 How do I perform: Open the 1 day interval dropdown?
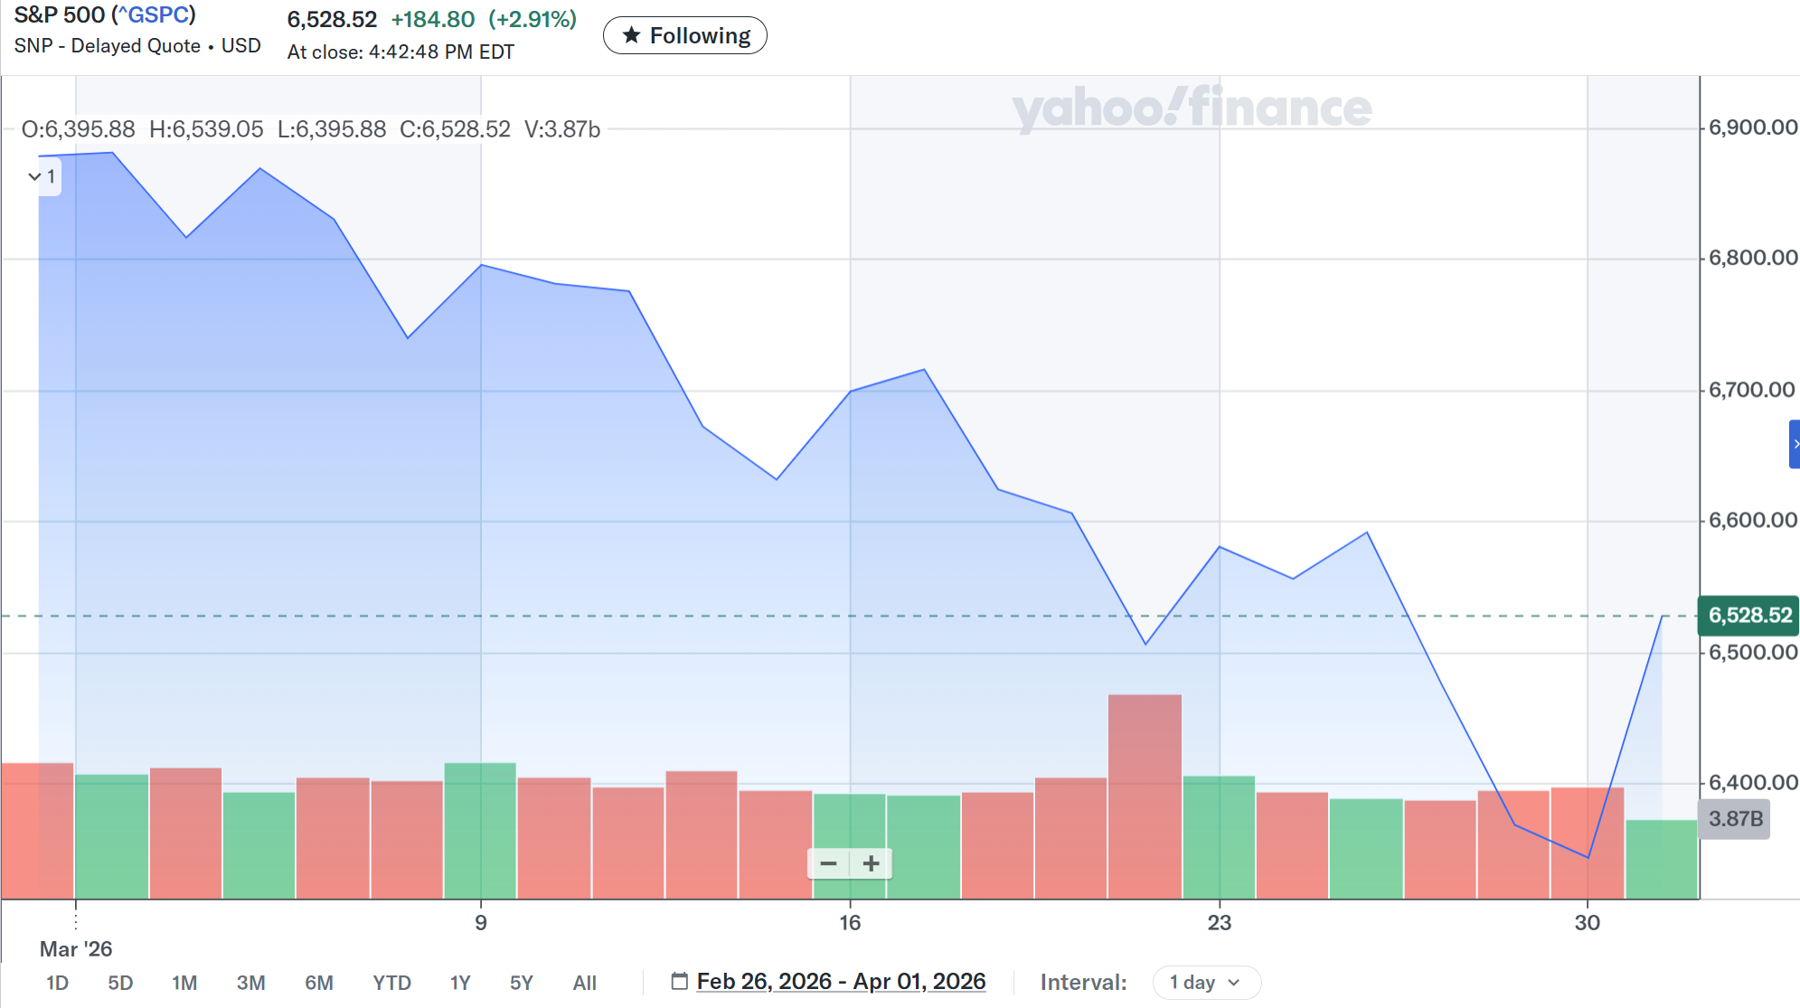(x=1205, y=982)
